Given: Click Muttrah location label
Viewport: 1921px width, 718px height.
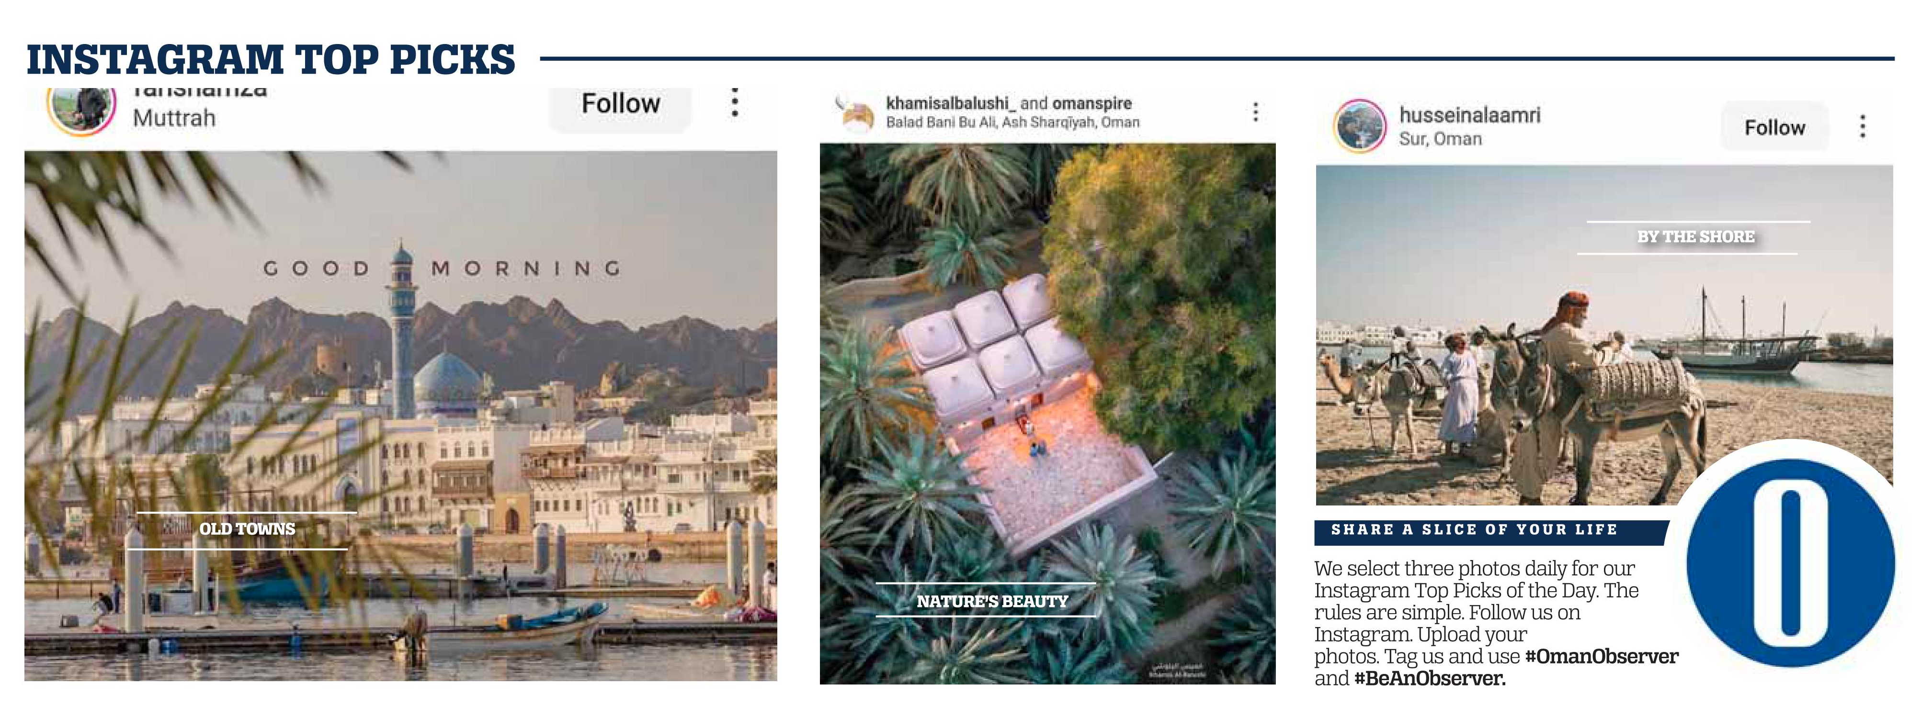Looking at the screenshot, I should pyautogui.click(x=174, y=118).
